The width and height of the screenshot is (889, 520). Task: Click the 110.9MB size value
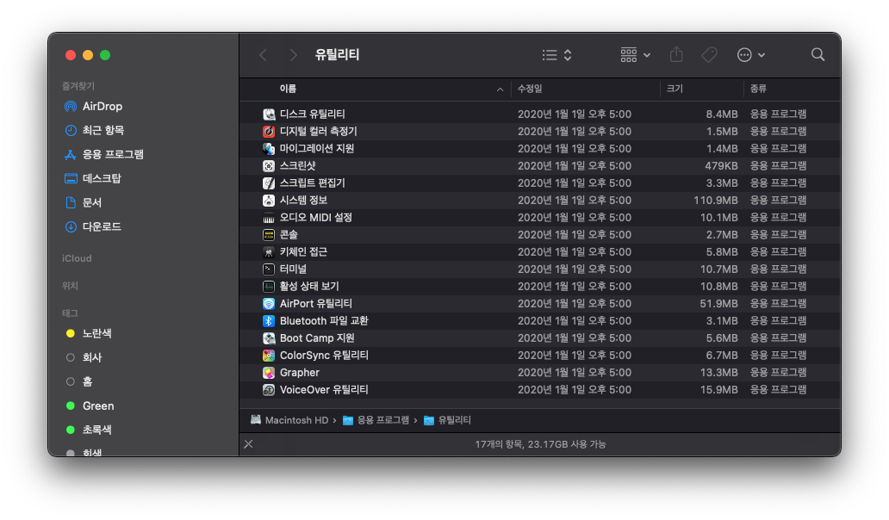coord(716,201)
